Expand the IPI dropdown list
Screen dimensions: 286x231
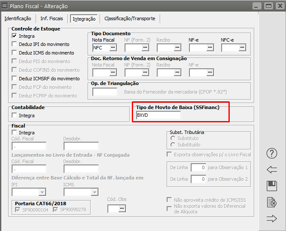tap(42, 192)
